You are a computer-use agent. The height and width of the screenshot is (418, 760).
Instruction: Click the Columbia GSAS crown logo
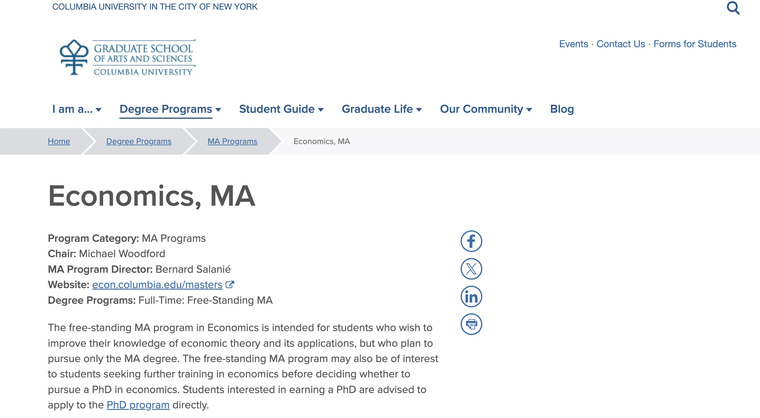tap(74, 57)
